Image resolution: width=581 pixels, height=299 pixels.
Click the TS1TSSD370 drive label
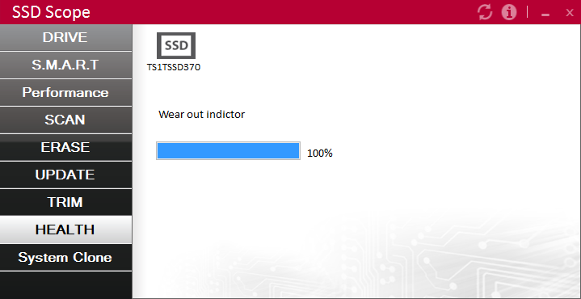(174, 67)
